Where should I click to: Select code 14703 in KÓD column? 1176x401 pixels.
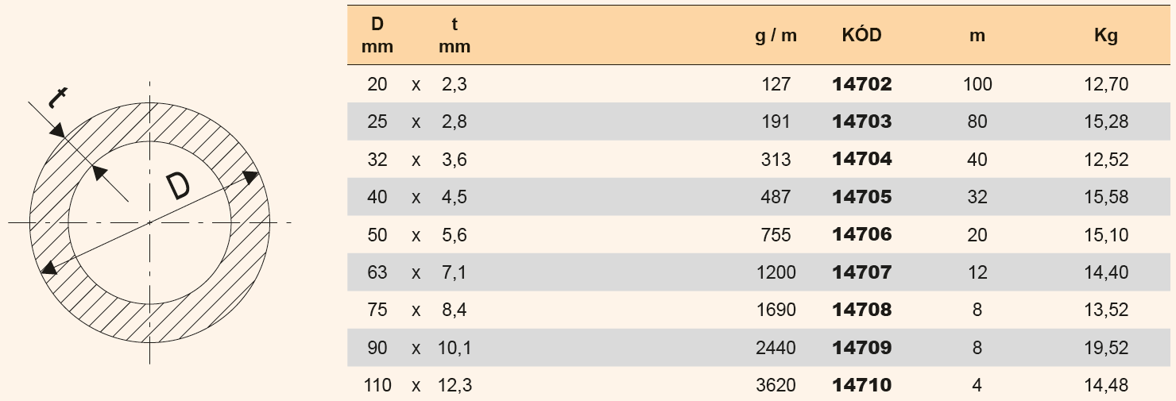point(862,121)
